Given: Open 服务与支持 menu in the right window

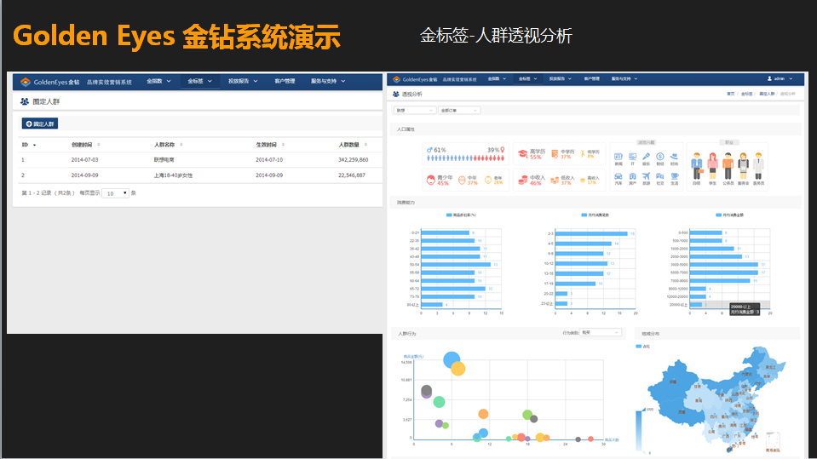Looking at the screenshot, I should pyautogui.click(x=624, y=78).
